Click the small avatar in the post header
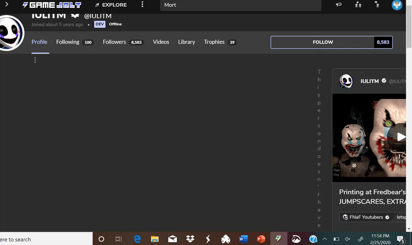 pos(347,81)
